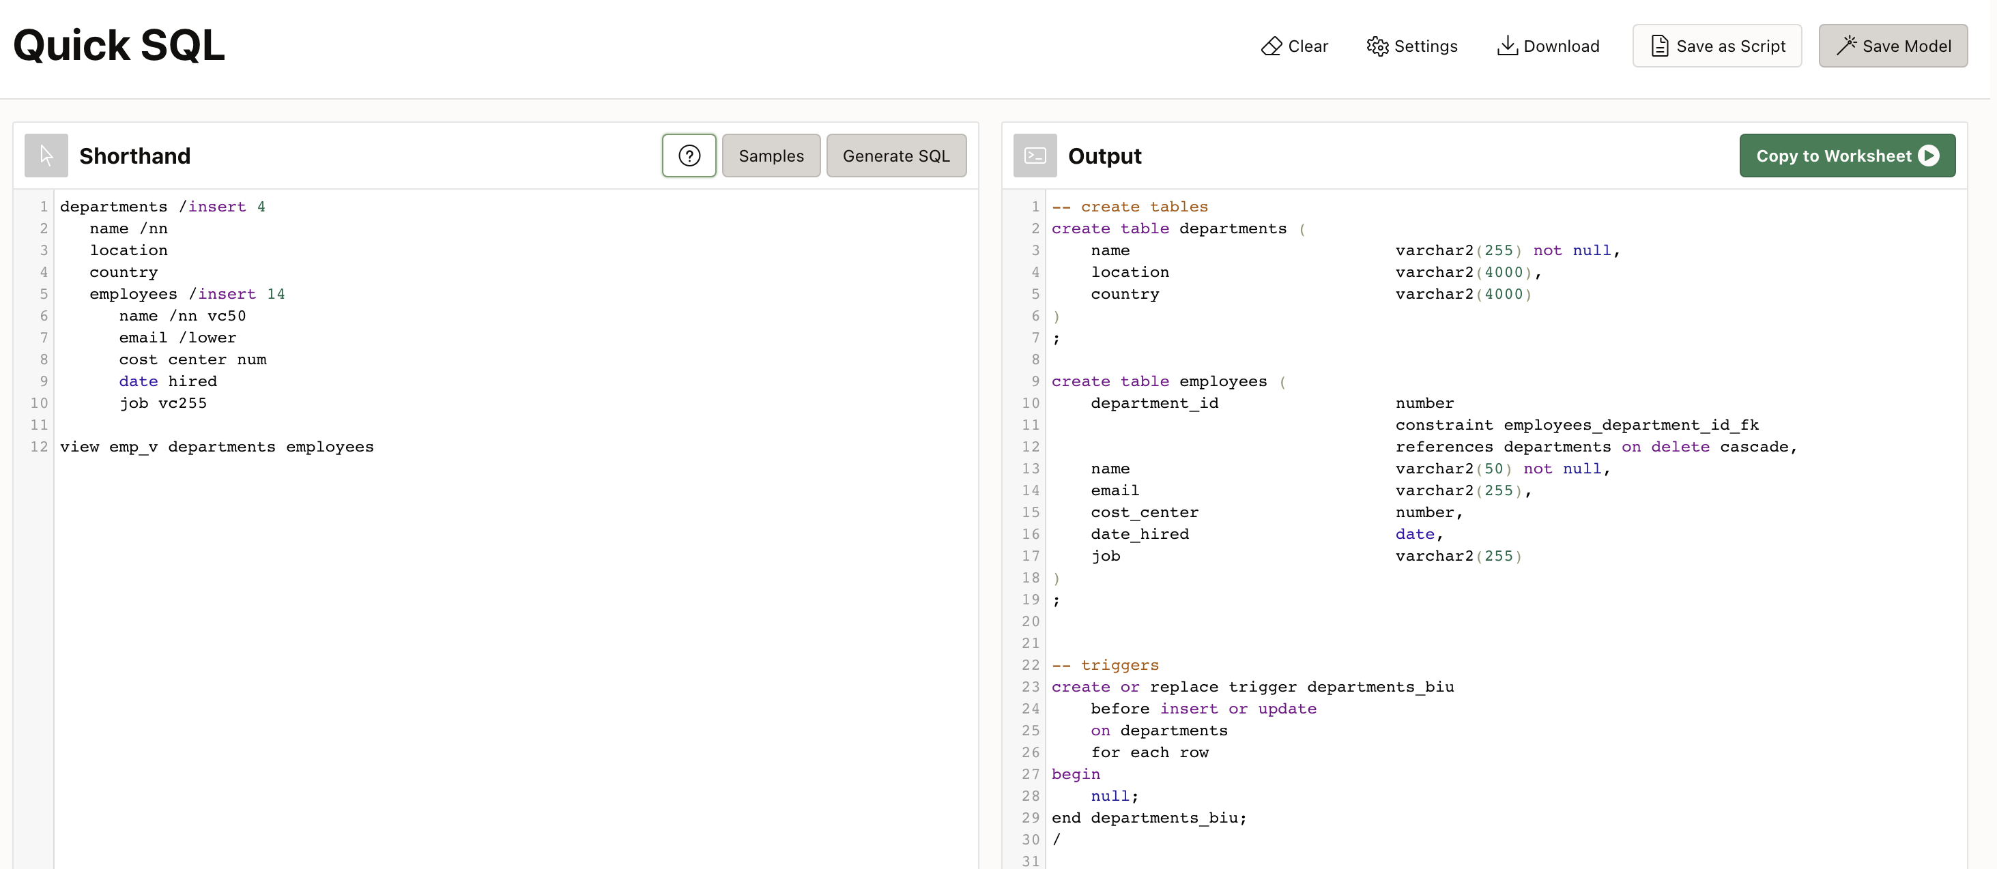Click the Save as Script button label

point(1730,46)
